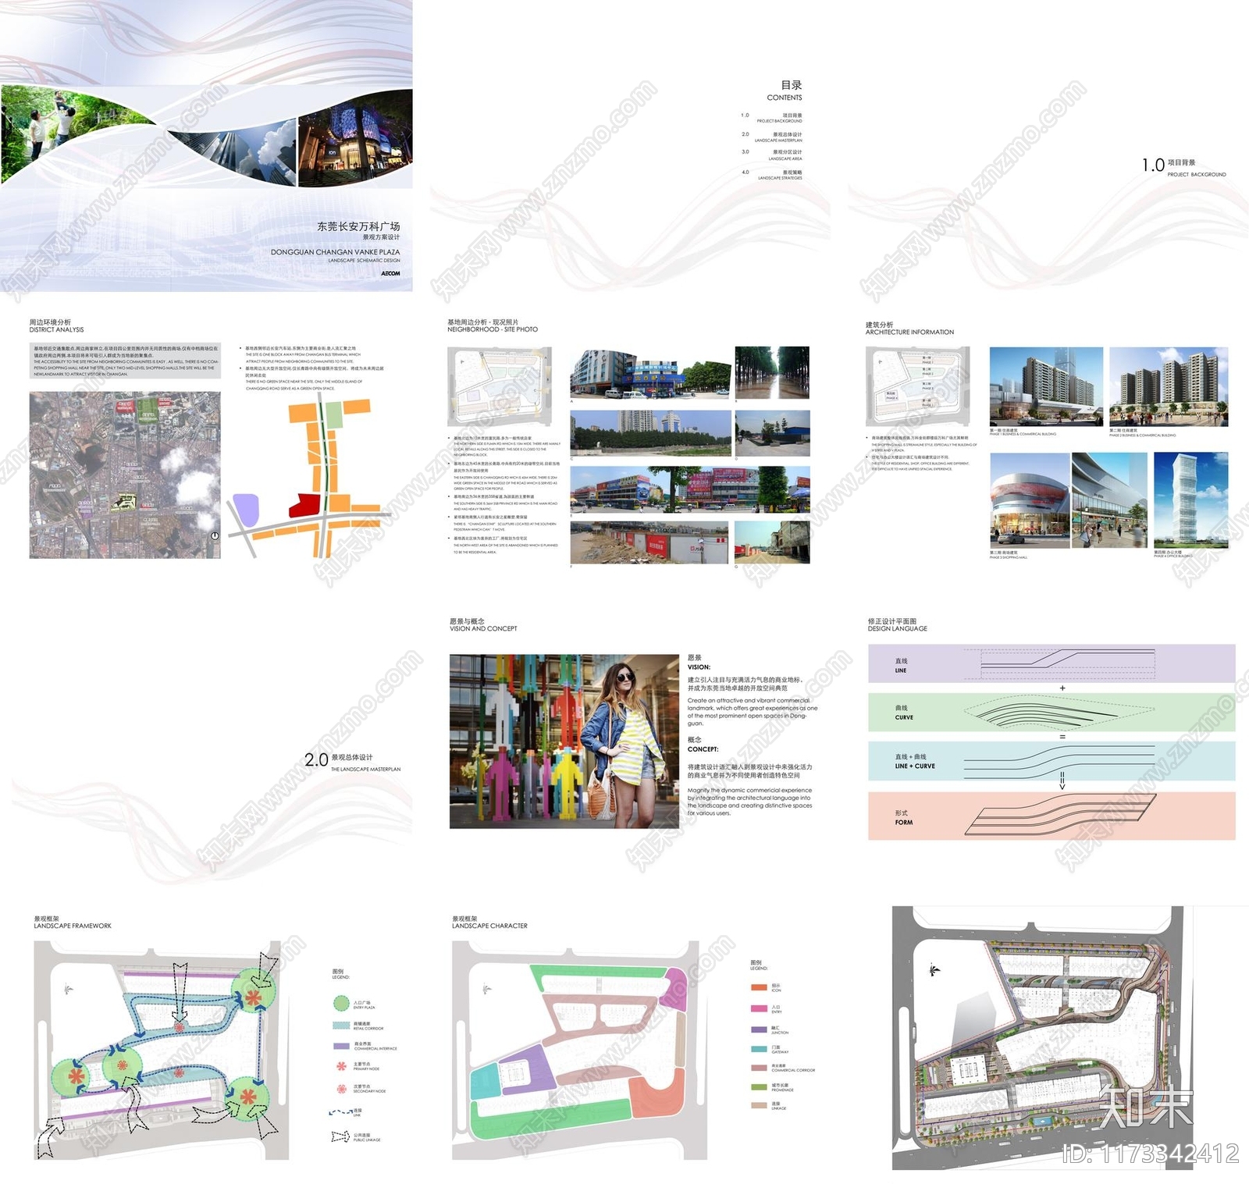Open the Phase 1 residential building render
The height and width of the screenshot is (1184, 1249).
point(1047,386)
